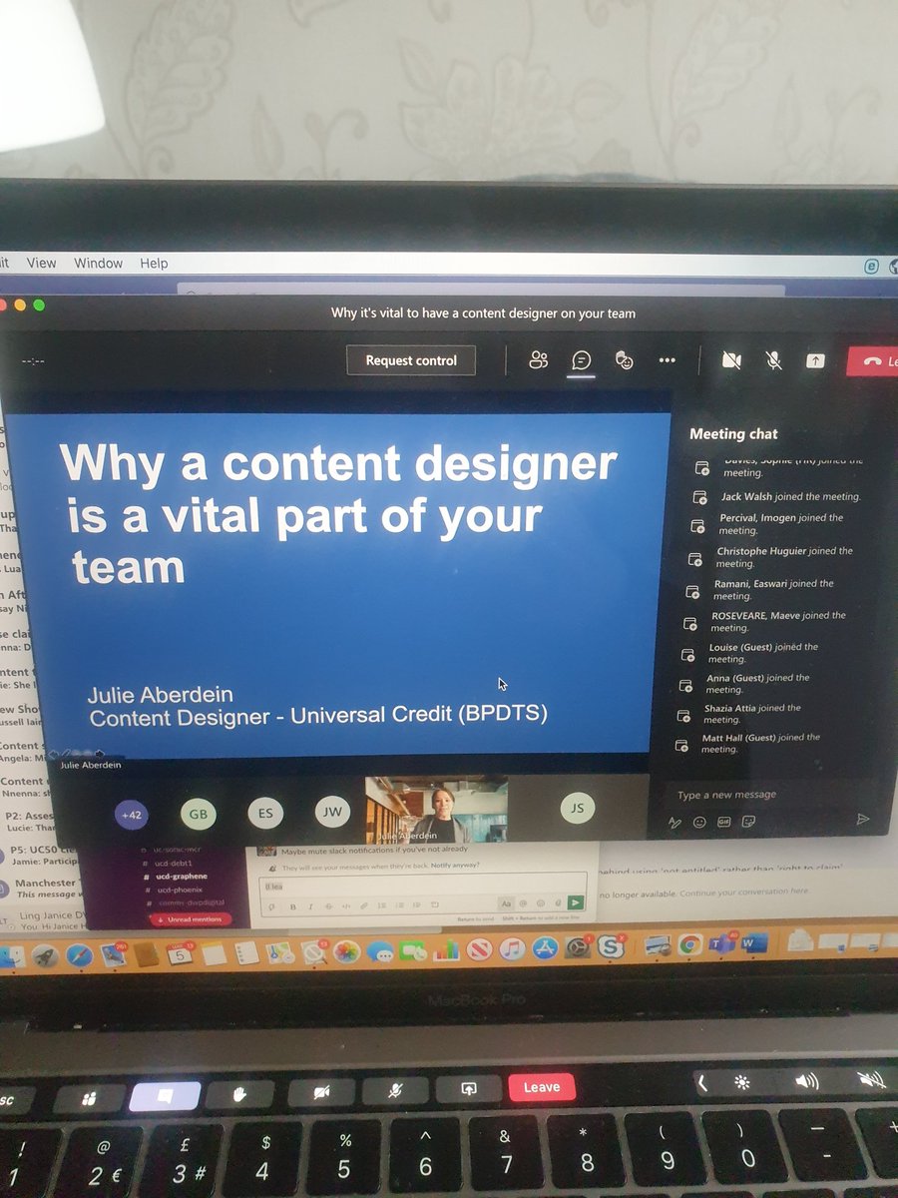
Task: Send the chat message with arrow icon
Action: click(863, 819)
